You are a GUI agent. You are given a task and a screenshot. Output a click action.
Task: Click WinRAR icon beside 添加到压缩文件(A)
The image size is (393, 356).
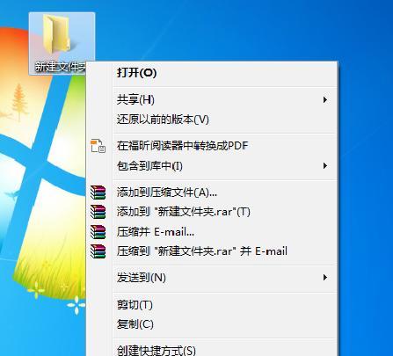[98, 193]
